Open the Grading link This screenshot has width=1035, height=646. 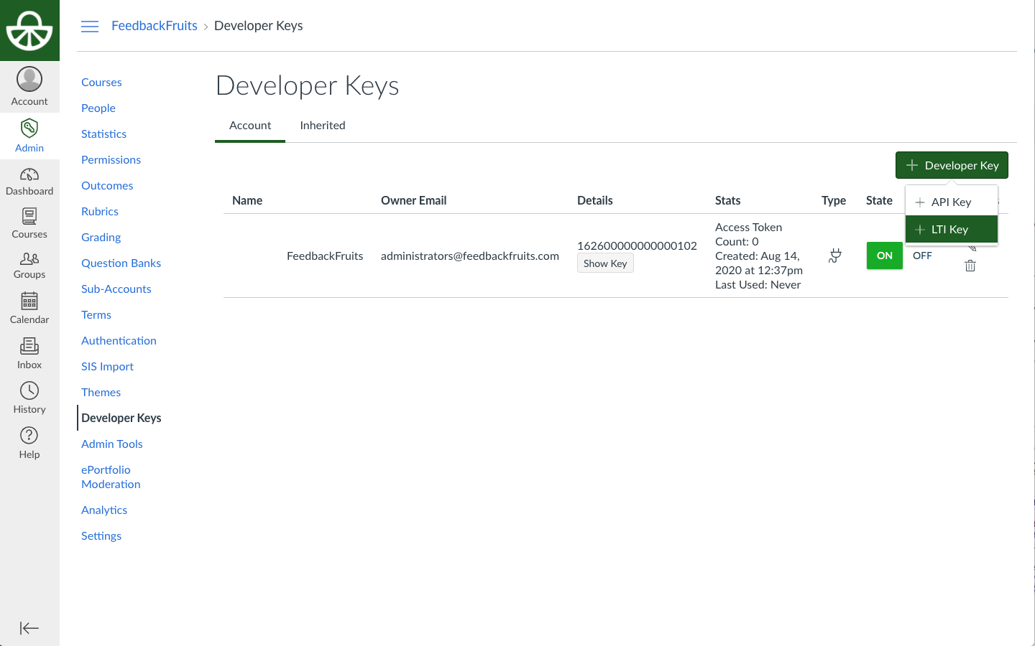coord(101,238)
